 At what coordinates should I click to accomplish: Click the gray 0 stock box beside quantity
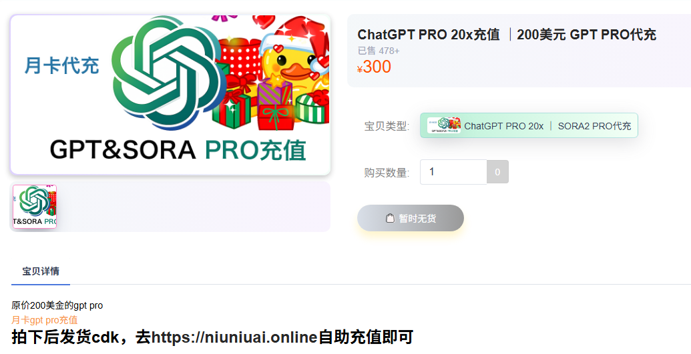click(x=497, y=172)
